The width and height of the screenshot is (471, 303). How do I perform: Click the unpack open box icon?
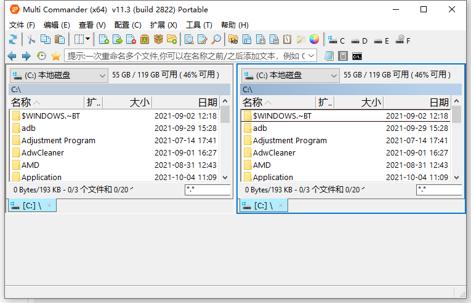(x=158, y=39)
